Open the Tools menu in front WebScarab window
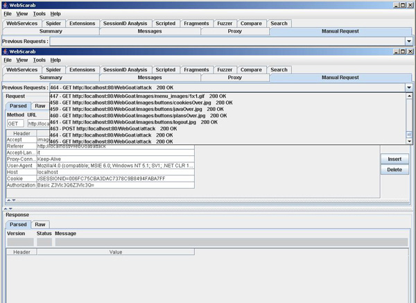 coord(40,60)
